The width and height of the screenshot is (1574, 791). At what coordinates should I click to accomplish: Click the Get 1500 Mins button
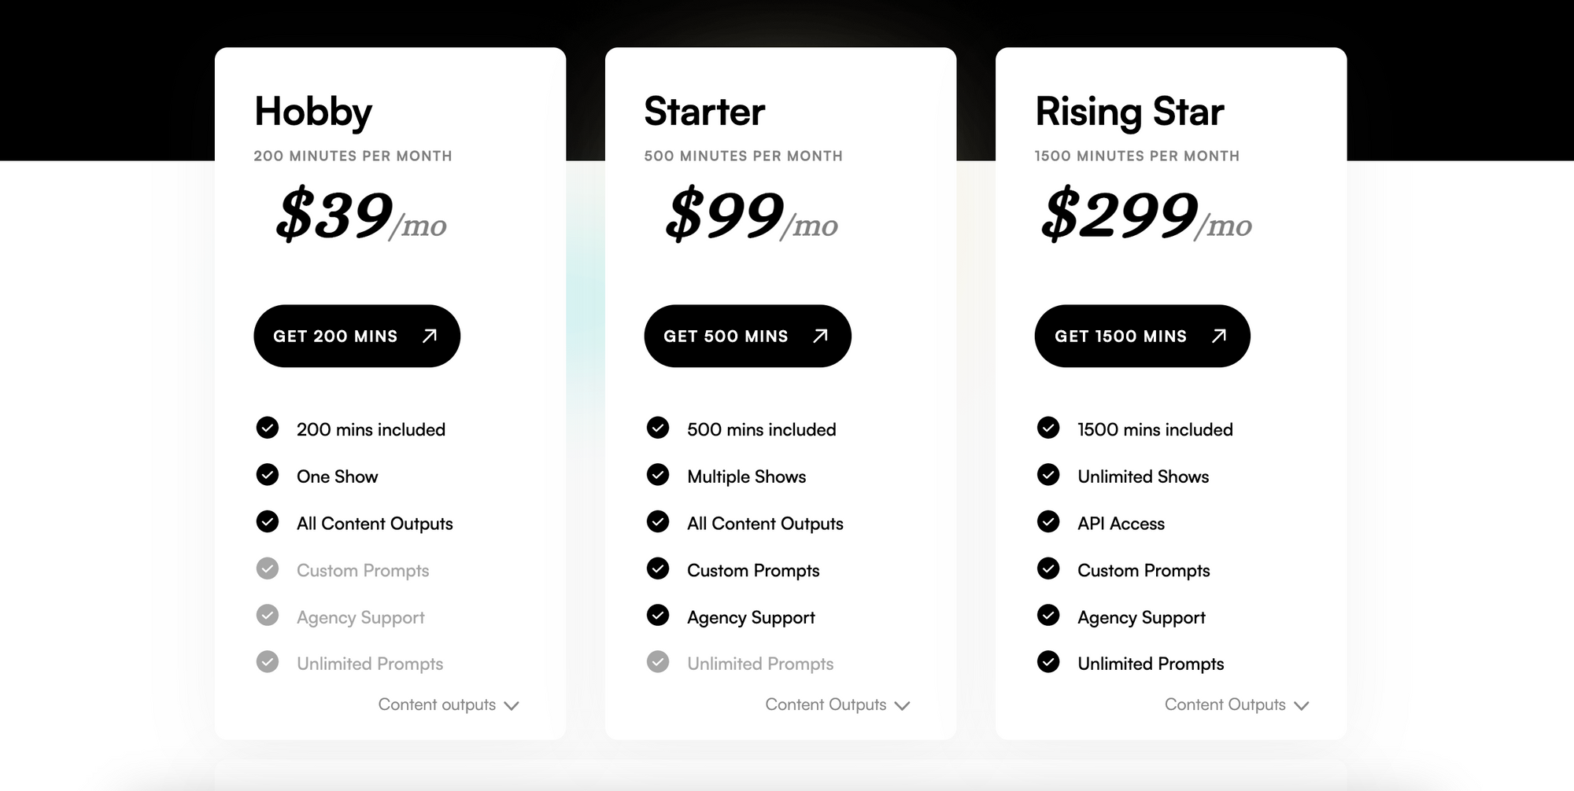tap(1142, 336)
